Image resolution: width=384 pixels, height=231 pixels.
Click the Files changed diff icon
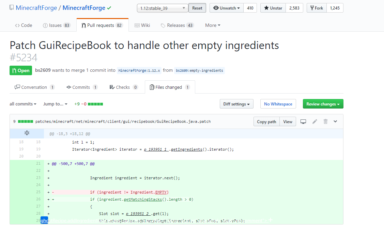[x=152, y=87]
